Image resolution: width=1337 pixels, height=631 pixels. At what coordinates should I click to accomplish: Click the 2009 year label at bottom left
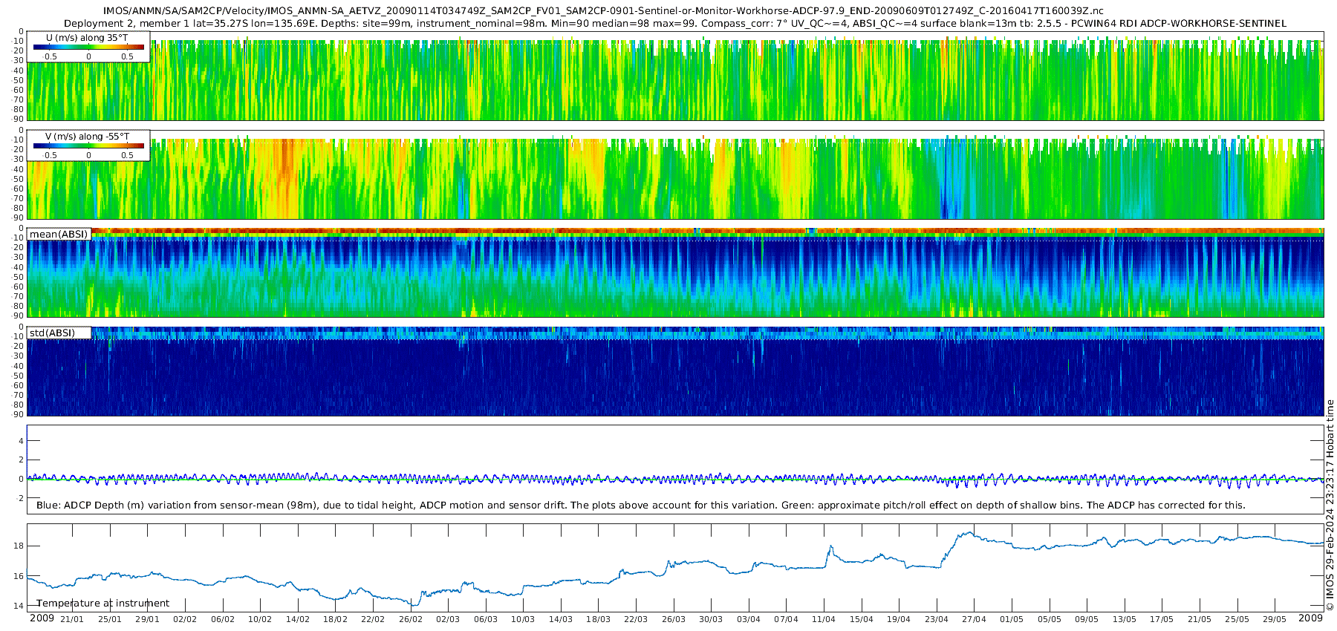coord(42,618)
